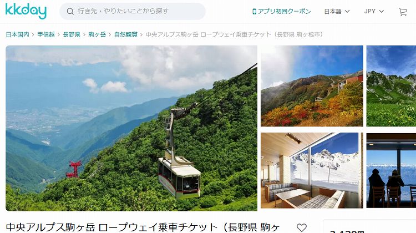This screenshot has width=416, height=233.
Task: Open the main ropeway gondola photo
Action: click(131, 128)
